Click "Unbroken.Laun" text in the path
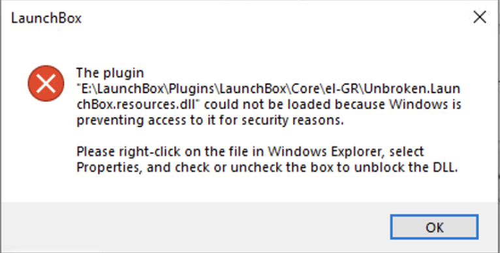 (x=412, y=89)
